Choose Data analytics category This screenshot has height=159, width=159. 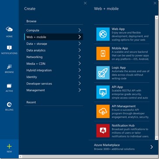click(54, 50)
